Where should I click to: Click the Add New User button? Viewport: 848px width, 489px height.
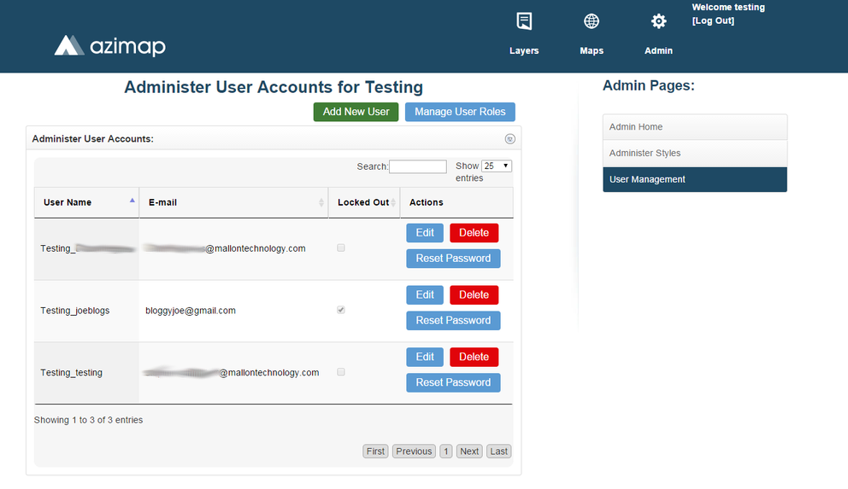click(356, 112)
